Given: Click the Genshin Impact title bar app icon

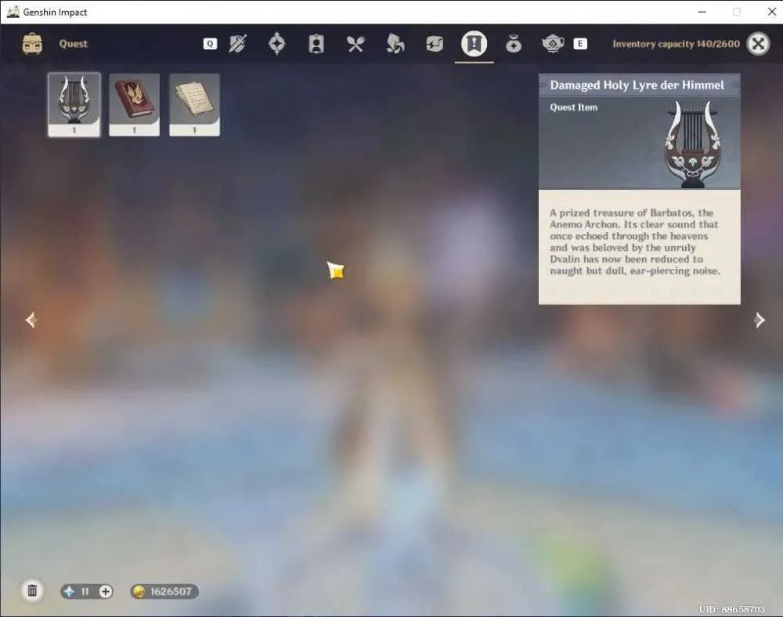Looking at the screenshot, I should (x=13, y=12).
